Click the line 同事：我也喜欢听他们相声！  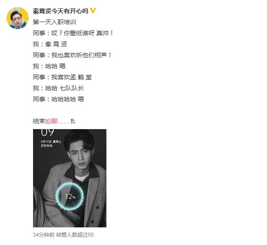pyautogui.click(x=73, y=55)
